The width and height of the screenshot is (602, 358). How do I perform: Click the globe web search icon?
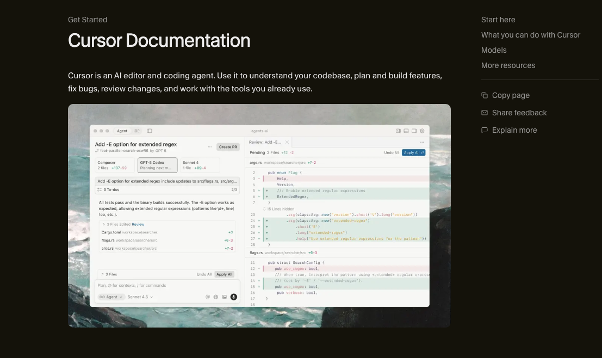216,297
